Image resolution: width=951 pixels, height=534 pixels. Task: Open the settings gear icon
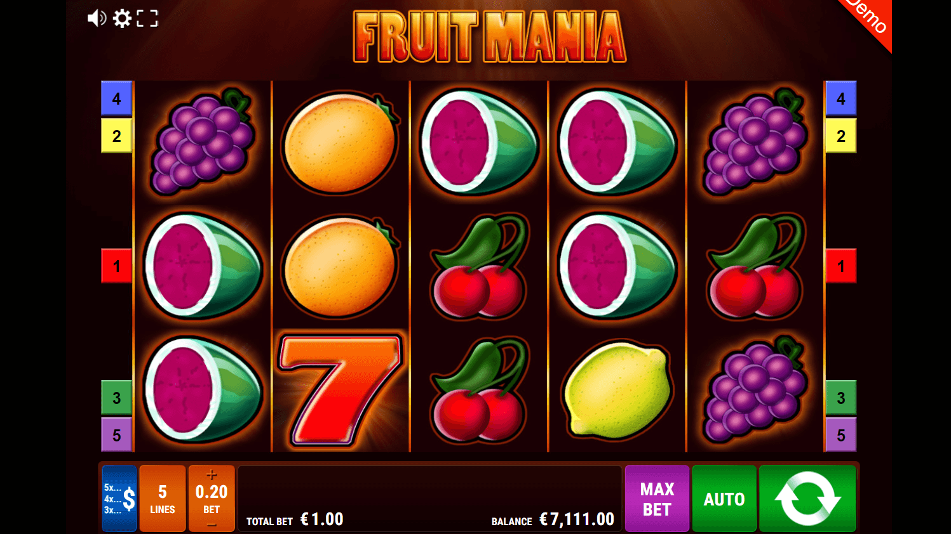coord(122,18)
